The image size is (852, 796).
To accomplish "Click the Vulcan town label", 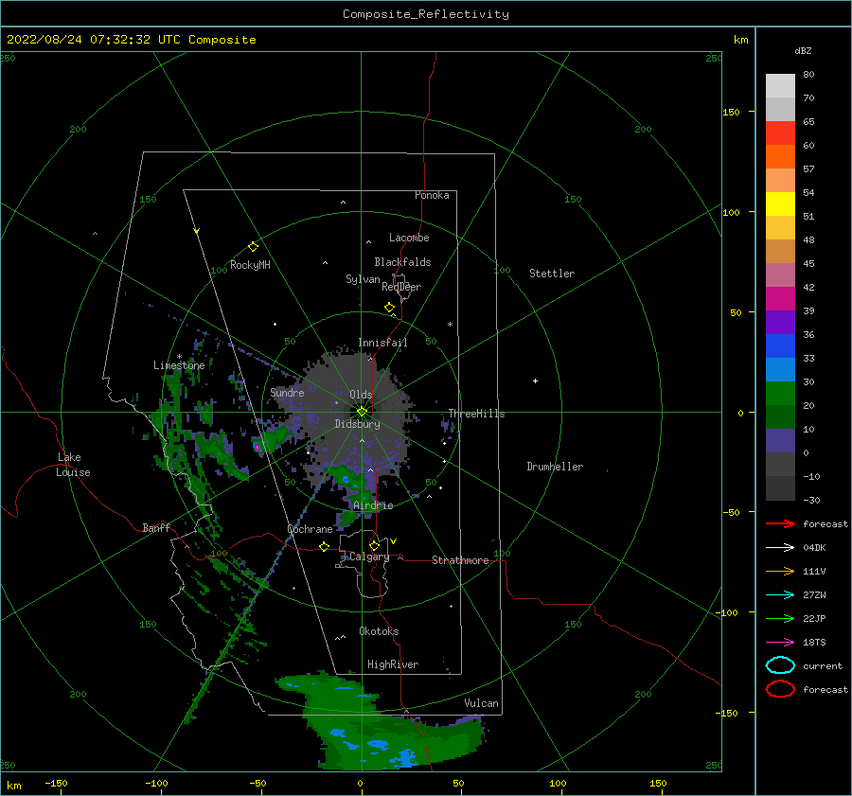I will pos(481,703).
